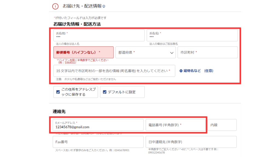
Task: Click the 日中連絡先 (半角数字) field
Action: [x=191, y=142]
